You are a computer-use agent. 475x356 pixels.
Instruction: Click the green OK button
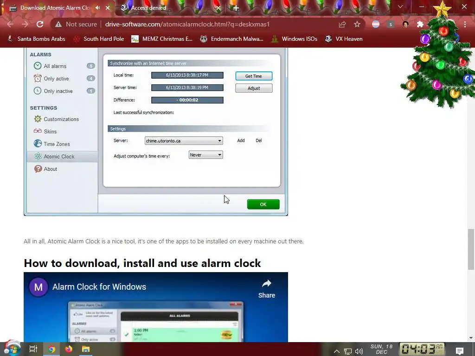[x=263, y=204]
